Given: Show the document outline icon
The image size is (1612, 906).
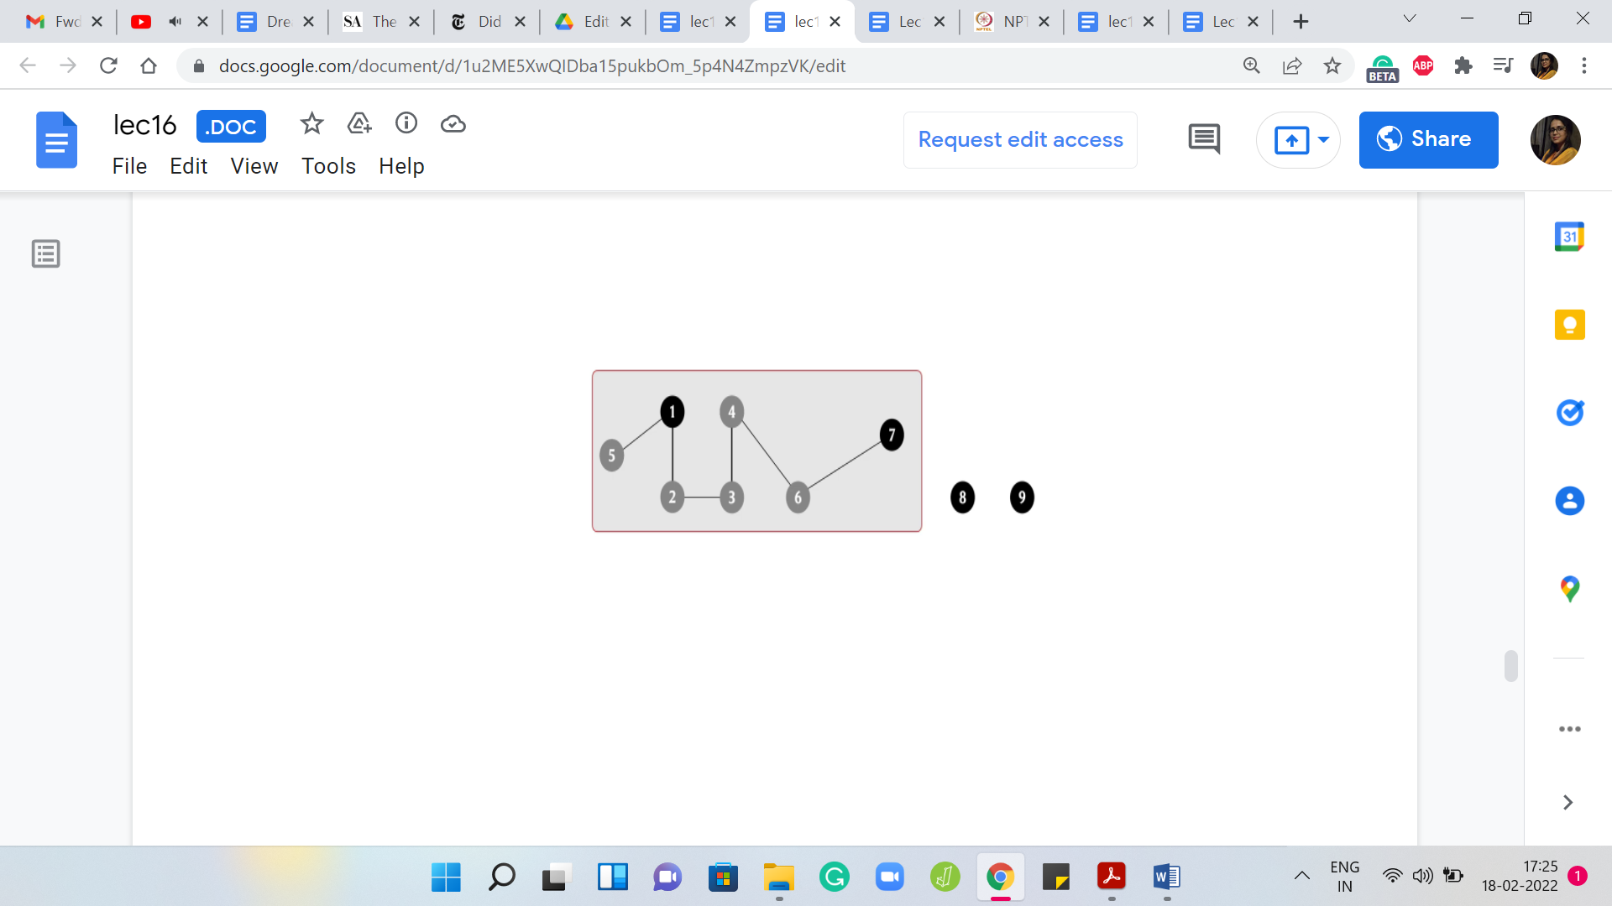Looking at the screenshot, I should [x=46, y=253].
